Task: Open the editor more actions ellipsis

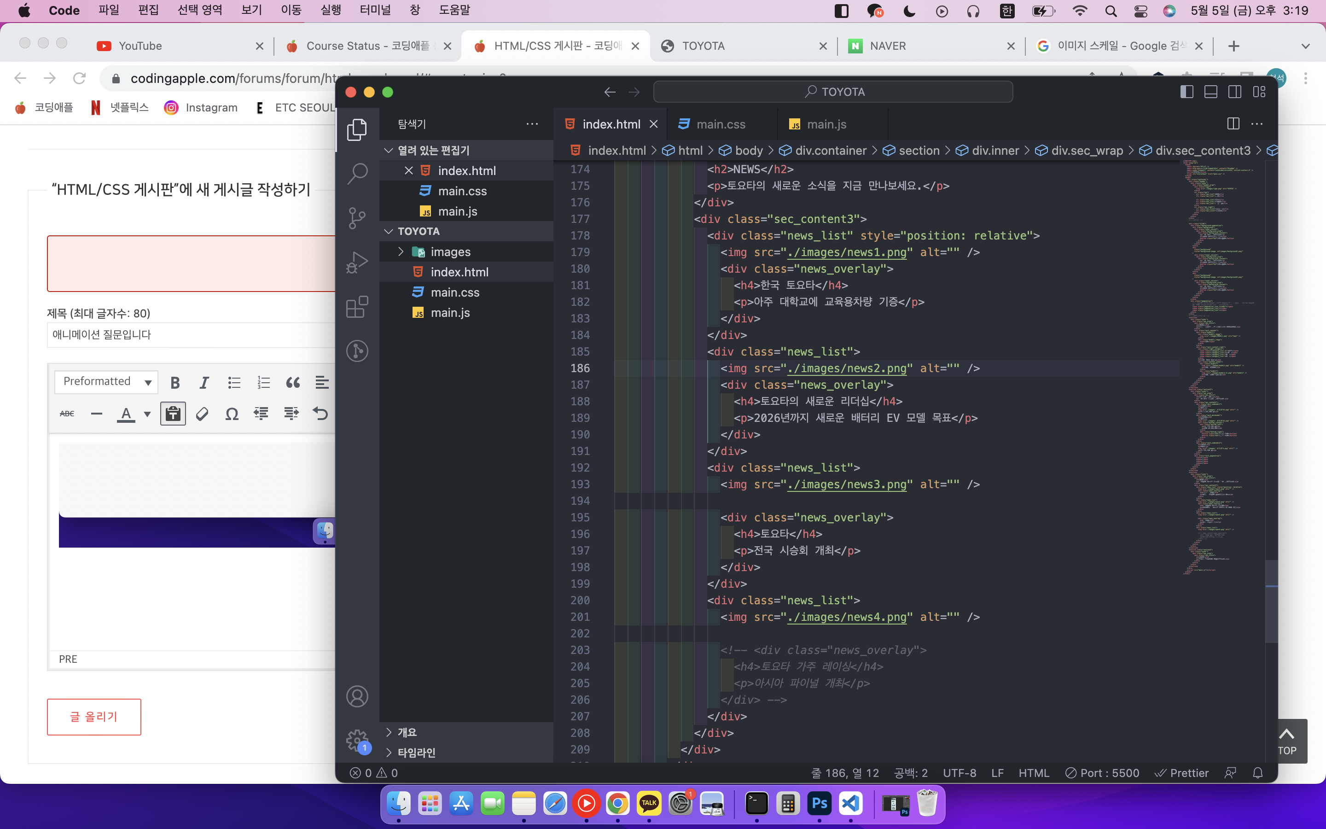Action: (1257, 124)
